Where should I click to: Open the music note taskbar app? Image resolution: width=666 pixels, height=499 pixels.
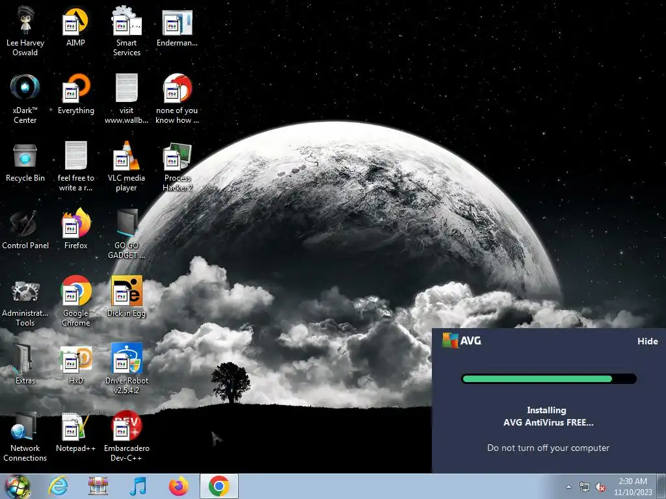138,486
